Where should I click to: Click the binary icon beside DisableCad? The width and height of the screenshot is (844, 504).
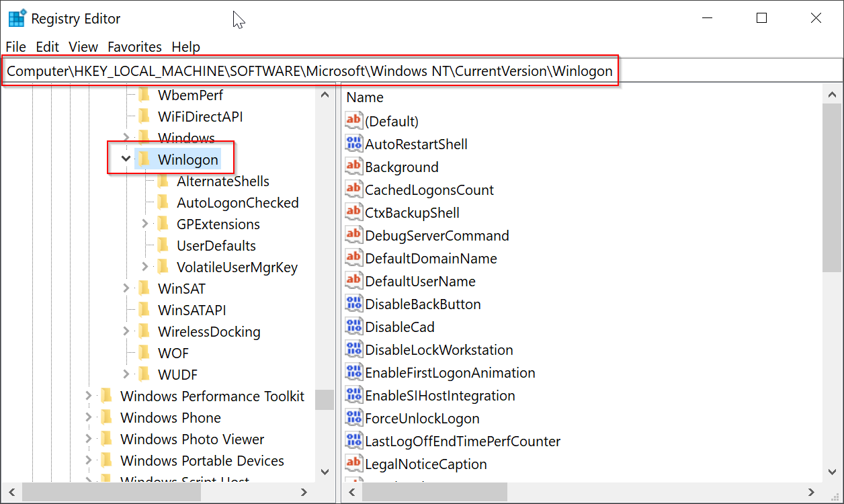tap(353, 327)
